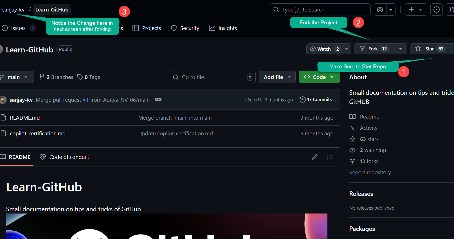The height and width of the screenshot is (239, 454).
Task: Open the create new plus menu
Action: 416,10
